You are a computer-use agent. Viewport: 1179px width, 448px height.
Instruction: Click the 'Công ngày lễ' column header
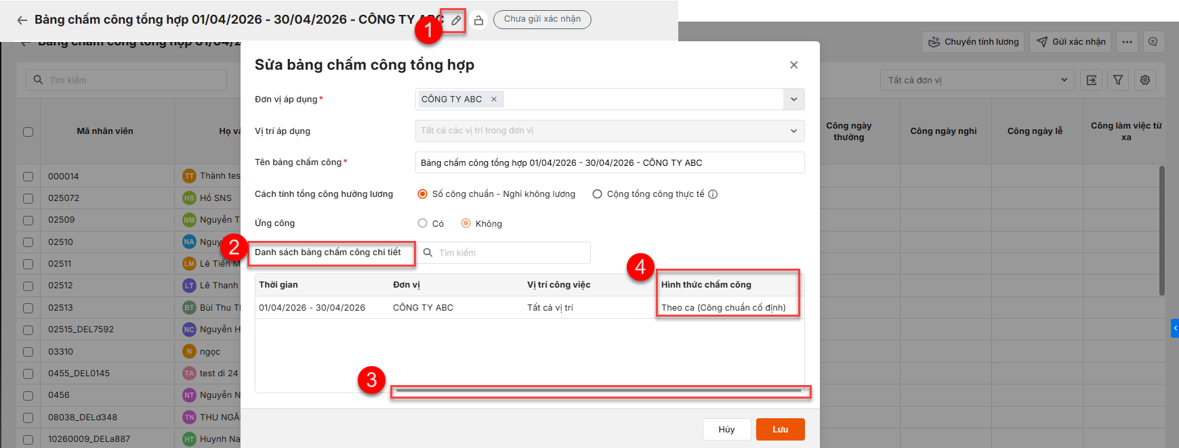click(1035, 131)
